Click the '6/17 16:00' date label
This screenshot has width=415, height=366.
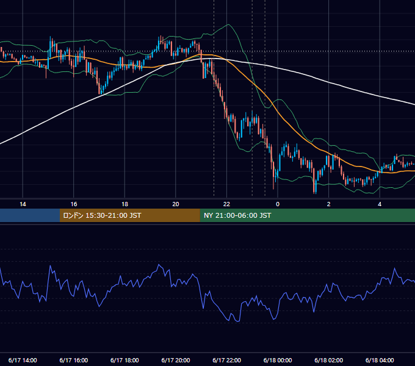[74, 360]
